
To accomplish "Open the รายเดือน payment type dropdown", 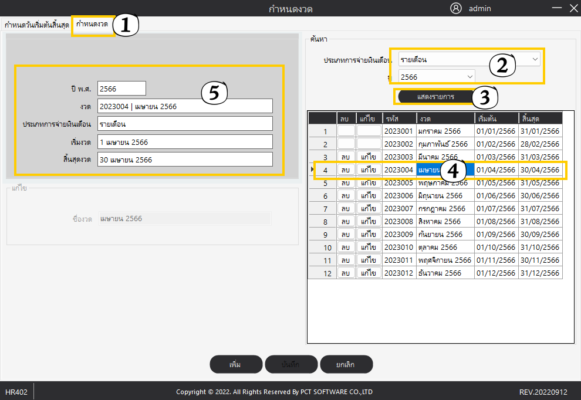I will click(469, 59).
